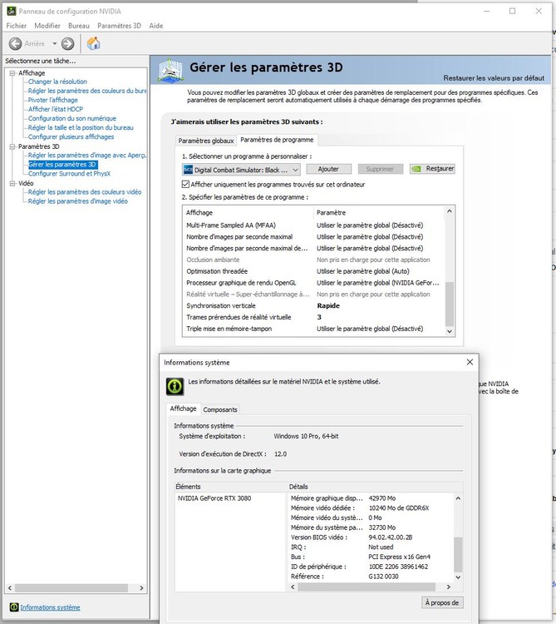The width and height of the screenshot is (556, 624).
Task: Click settings list scroll up arrow
Action: pyautogui.click(x=450, y=211)
